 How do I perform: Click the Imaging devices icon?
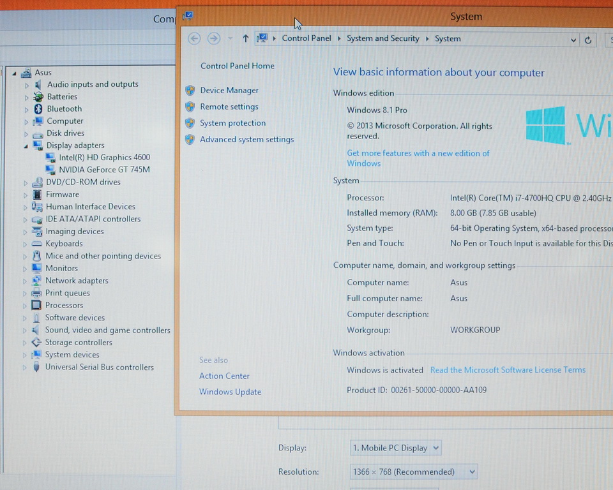37,232
